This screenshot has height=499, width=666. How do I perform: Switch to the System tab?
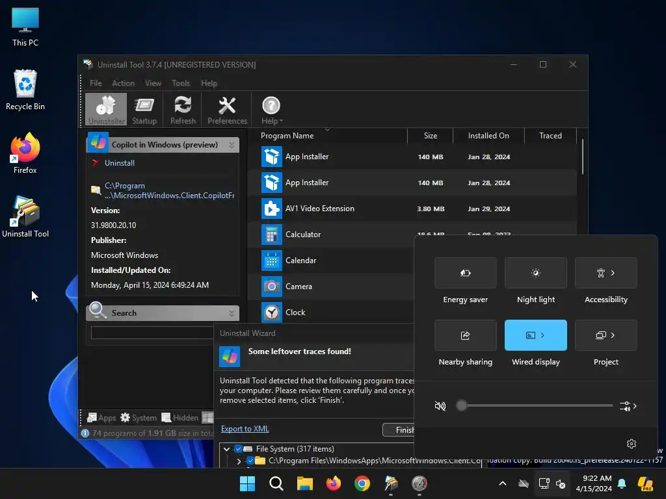coord(139,418)
